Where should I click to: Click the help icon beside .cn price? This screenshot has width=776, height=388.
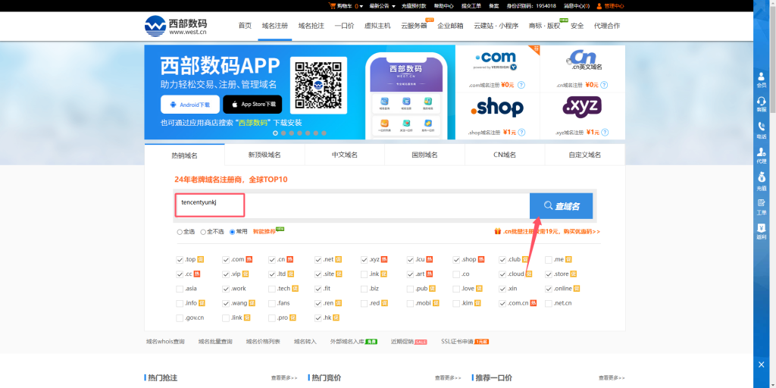click(x=605, y=85)
